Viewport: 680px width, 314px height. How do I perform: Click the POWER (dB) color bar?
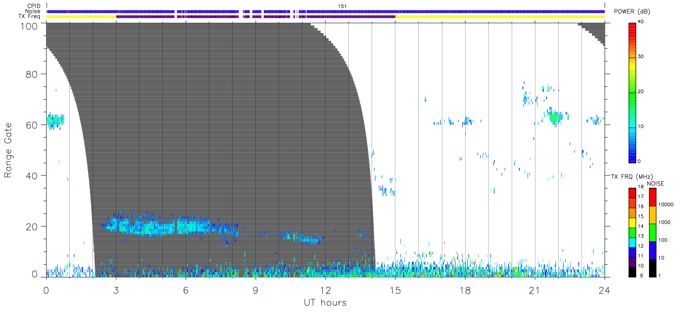pos(632,92)
